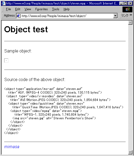Expand the links toolbar chevron
The height and width of the screenshot is (156, 134).
coord(131,15)
